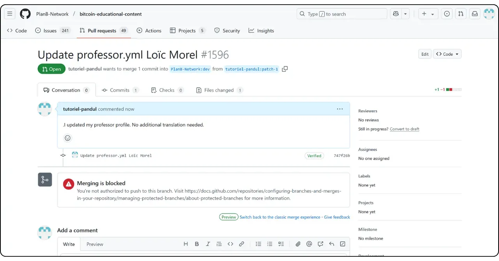Open commit 747f26b hash link
The image size is (499, 261).
coord(342,156)
